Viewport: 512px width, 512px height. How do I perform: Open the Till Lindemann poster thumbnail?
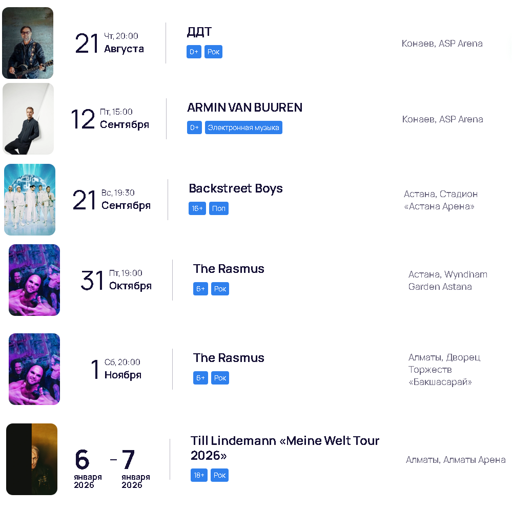click(32, 459)
